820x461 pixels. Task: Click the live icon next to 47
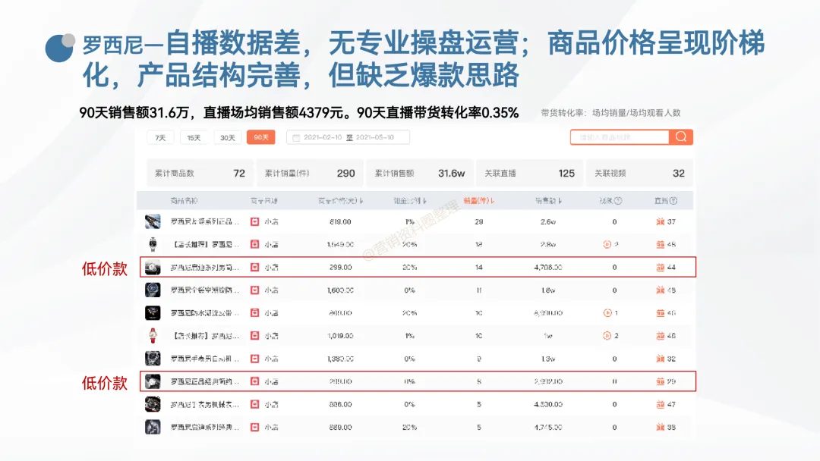660,404
